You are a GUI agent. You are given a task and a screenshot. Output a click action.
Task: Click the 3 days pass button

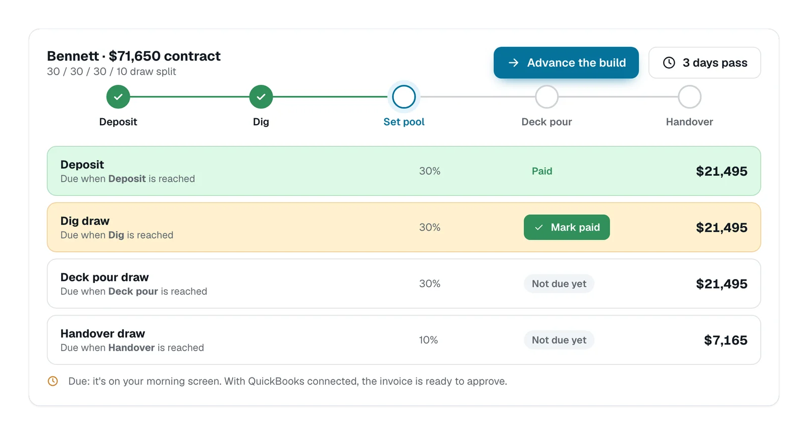click(x=704, y=63)
